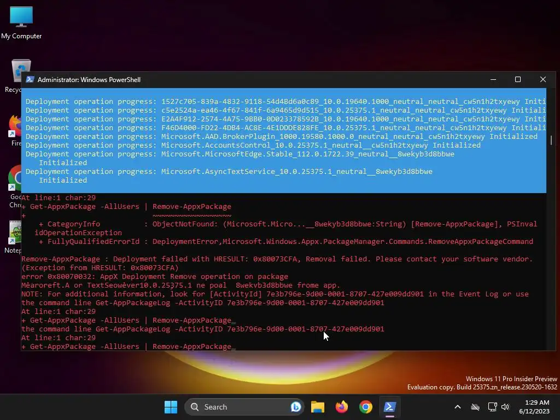The height and width of the screenshot is (420, 560).
Task: Click the Microsoft.AccountsControl progress line
Action: (x=253, y=145)
